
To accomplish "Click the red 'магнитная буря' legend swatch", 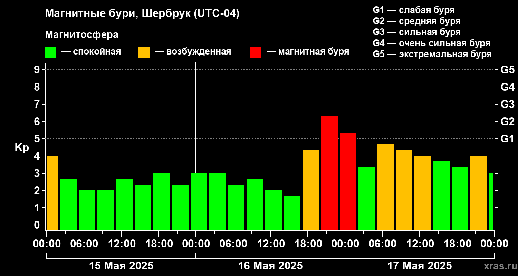I will (x=256, y=52).
